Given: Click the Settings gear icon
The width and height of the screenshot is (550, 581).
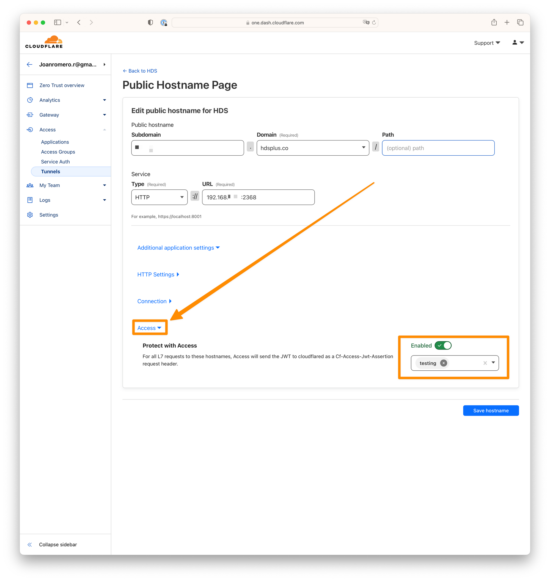Looking at the screenshot, I should pyautogui.click(x=30, y=215).
